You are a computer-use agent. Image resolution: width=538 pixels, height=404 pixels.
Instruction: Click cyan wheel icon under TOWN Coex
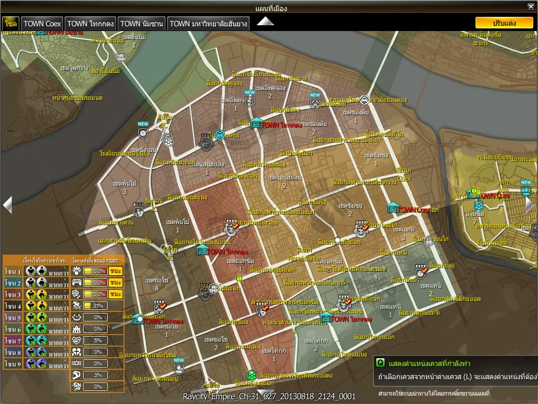coord(479,206)
